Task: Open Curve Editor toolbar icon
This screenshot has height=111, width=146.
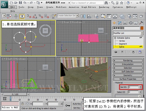Action: click(x=109, y=16)
